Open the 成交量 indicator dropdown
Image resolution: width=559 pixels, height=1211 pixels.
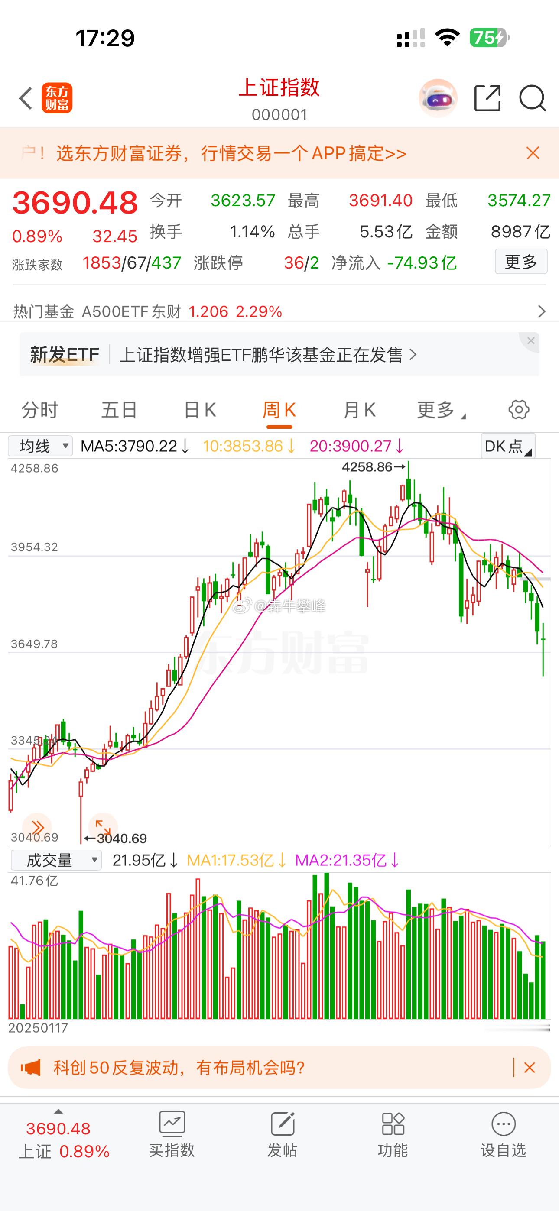[x=56, y=860]
